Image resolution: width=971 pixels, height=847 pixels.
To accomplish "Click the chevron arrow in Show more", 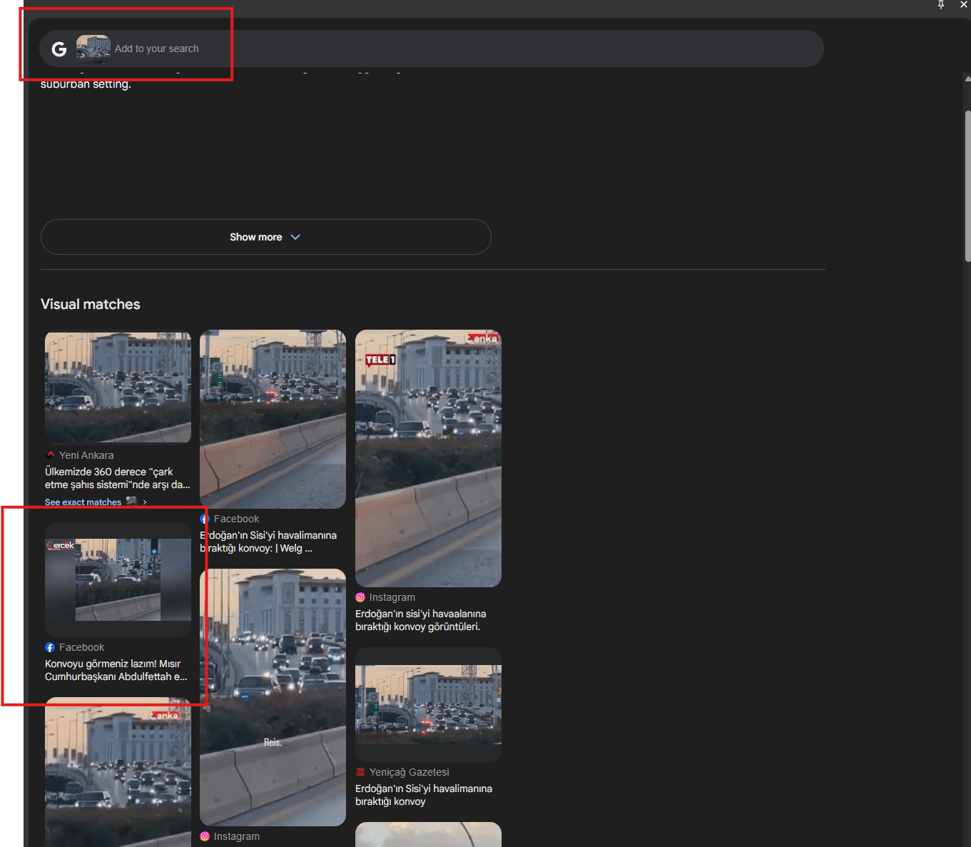I will coord(295,237).
